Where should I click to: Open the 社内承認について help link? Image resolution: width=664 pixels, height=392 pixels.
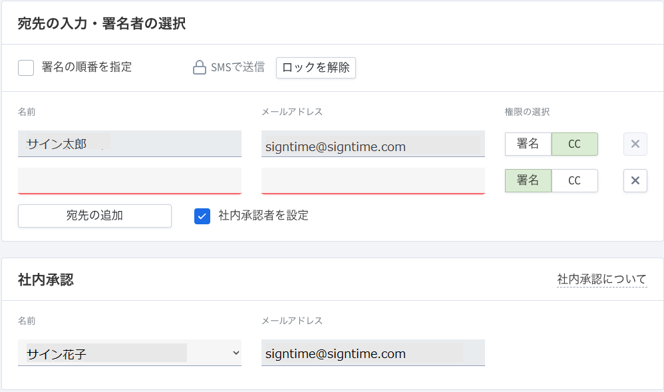pos(601,279)
